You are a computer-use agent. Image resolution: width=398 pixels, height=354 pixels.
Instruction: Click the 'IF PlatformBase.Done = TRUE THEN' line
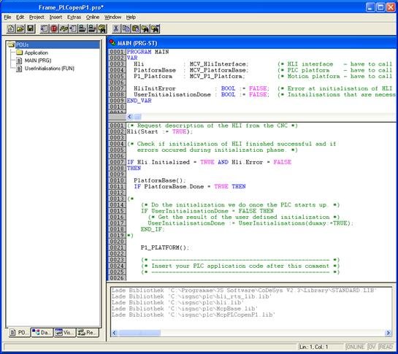(190, 187)
